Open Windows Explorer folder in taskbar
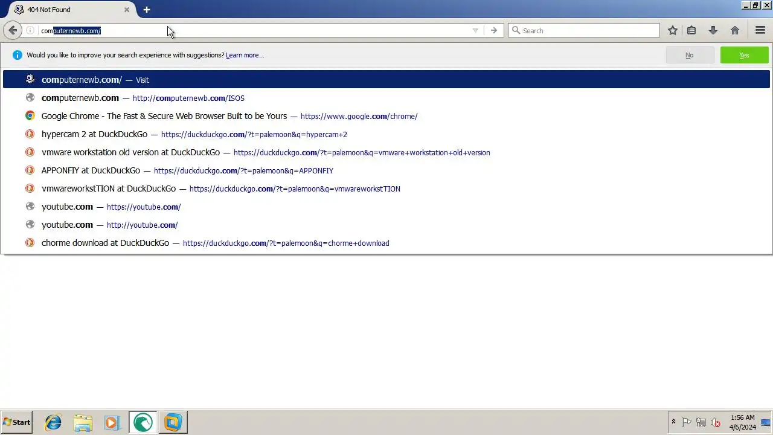 pyautogui.click(x=83, y=422)
